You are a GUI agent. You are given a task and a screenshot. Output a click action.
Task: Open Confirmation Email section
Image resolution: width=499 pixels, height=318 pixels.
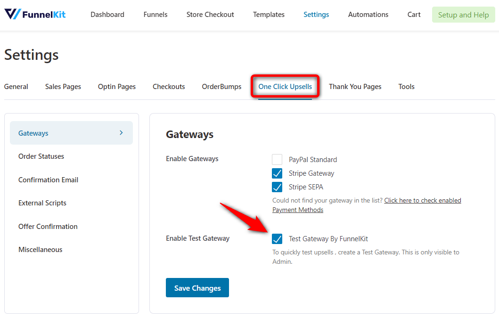point(48,180)
